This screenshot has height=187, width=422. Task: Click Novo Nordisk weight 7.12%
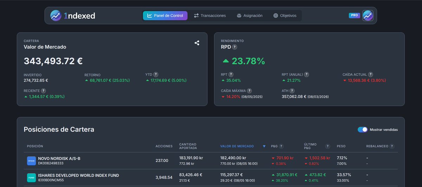(342, 158)
